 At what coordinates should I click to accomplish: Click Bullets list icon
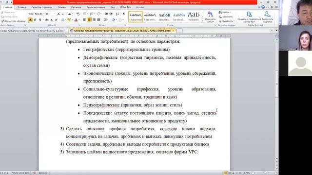tap(85, 14)
